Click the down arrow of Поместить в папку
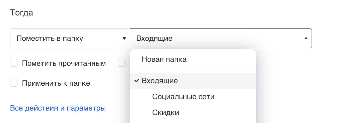Image resolution: width=339 pixels, height=123 pixels. (x=124, y=39)
